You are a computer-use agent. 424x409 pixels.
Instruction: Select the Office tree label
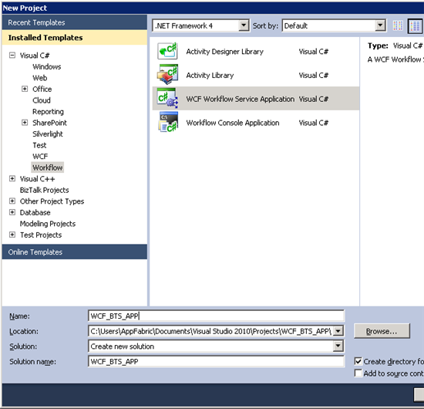[42, 89]
